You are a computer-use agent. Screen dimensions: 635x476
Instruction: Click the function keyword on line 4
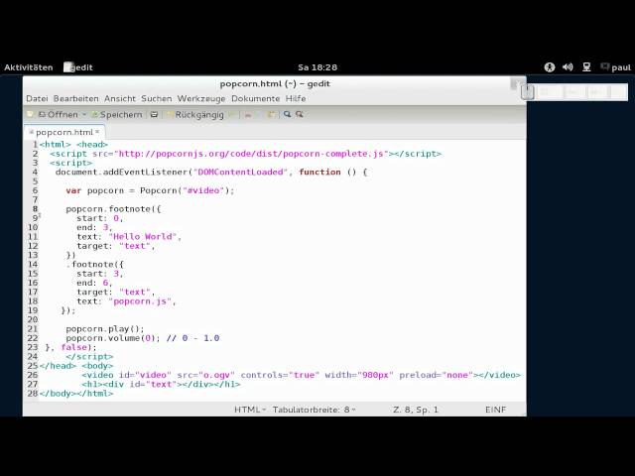click(319, 172)
